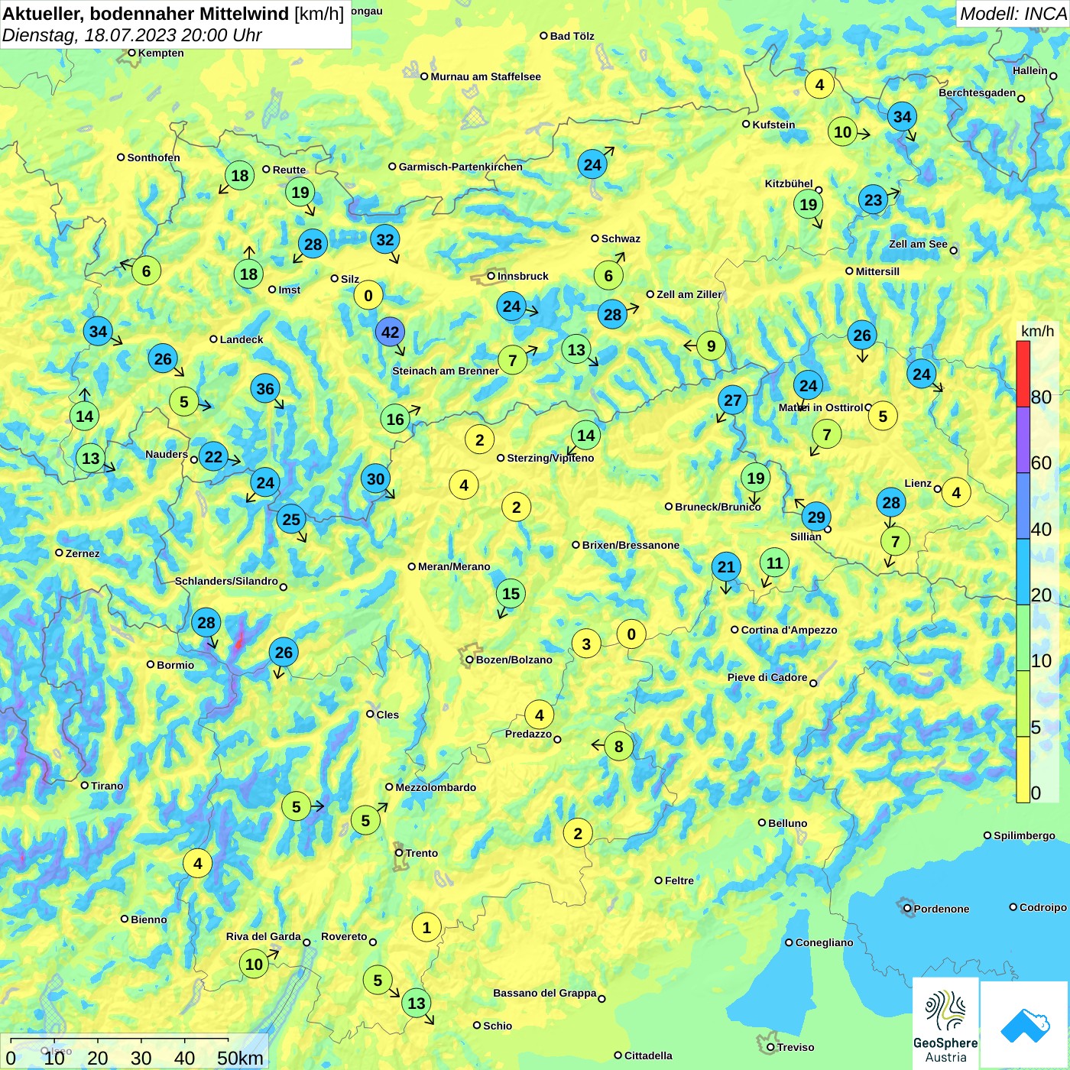Screen dimensions: 1070x1070
Task: Click the map title 'Aktueller, bodennaher Mittelwind'
Action: [146, 14]
